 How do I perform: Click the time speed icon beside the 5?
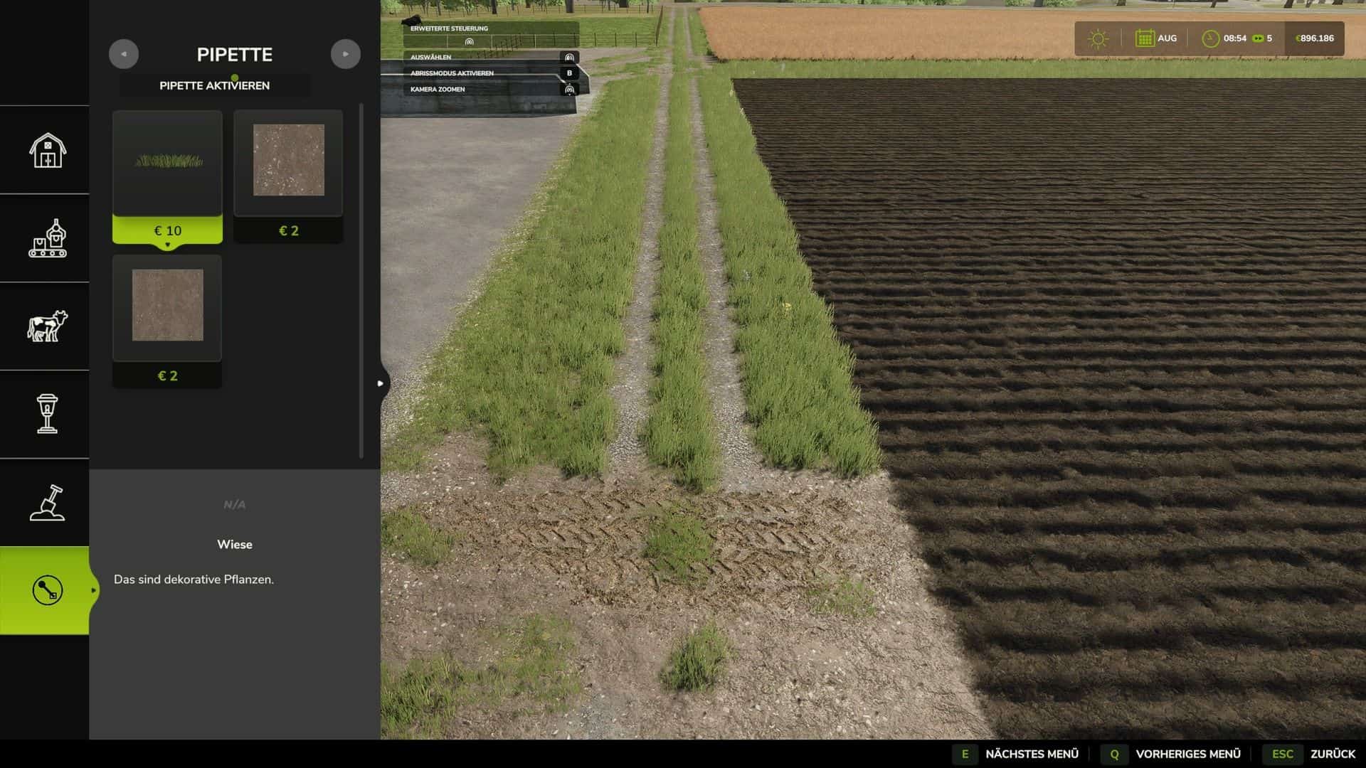1258,38
